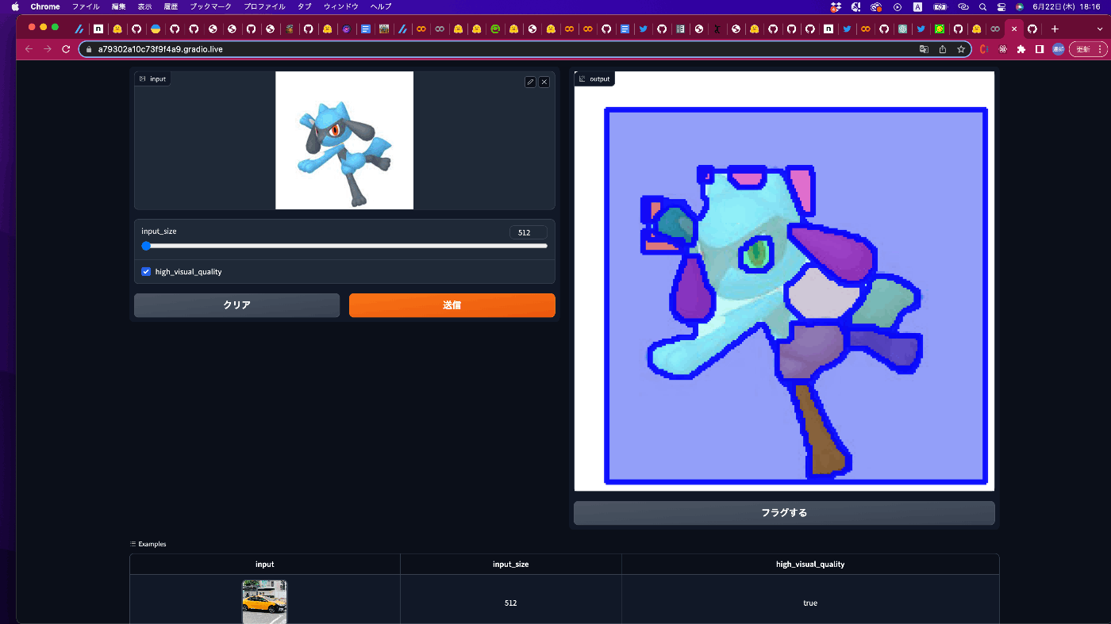1111x624 pixels.
Task: Toggle the Chrome side panel icon
Action: 1040,49
